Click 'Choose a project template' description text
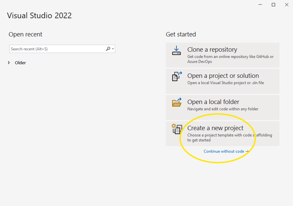This screenshot has height=206, width=293. pyautogui.click(x=230, y=138)
